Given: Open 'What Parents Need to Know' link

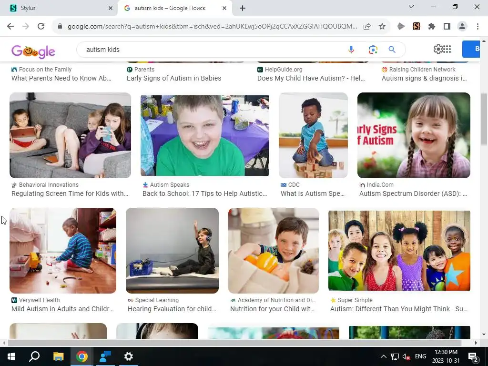Looking at the screenshot, I should pos(61,78).
